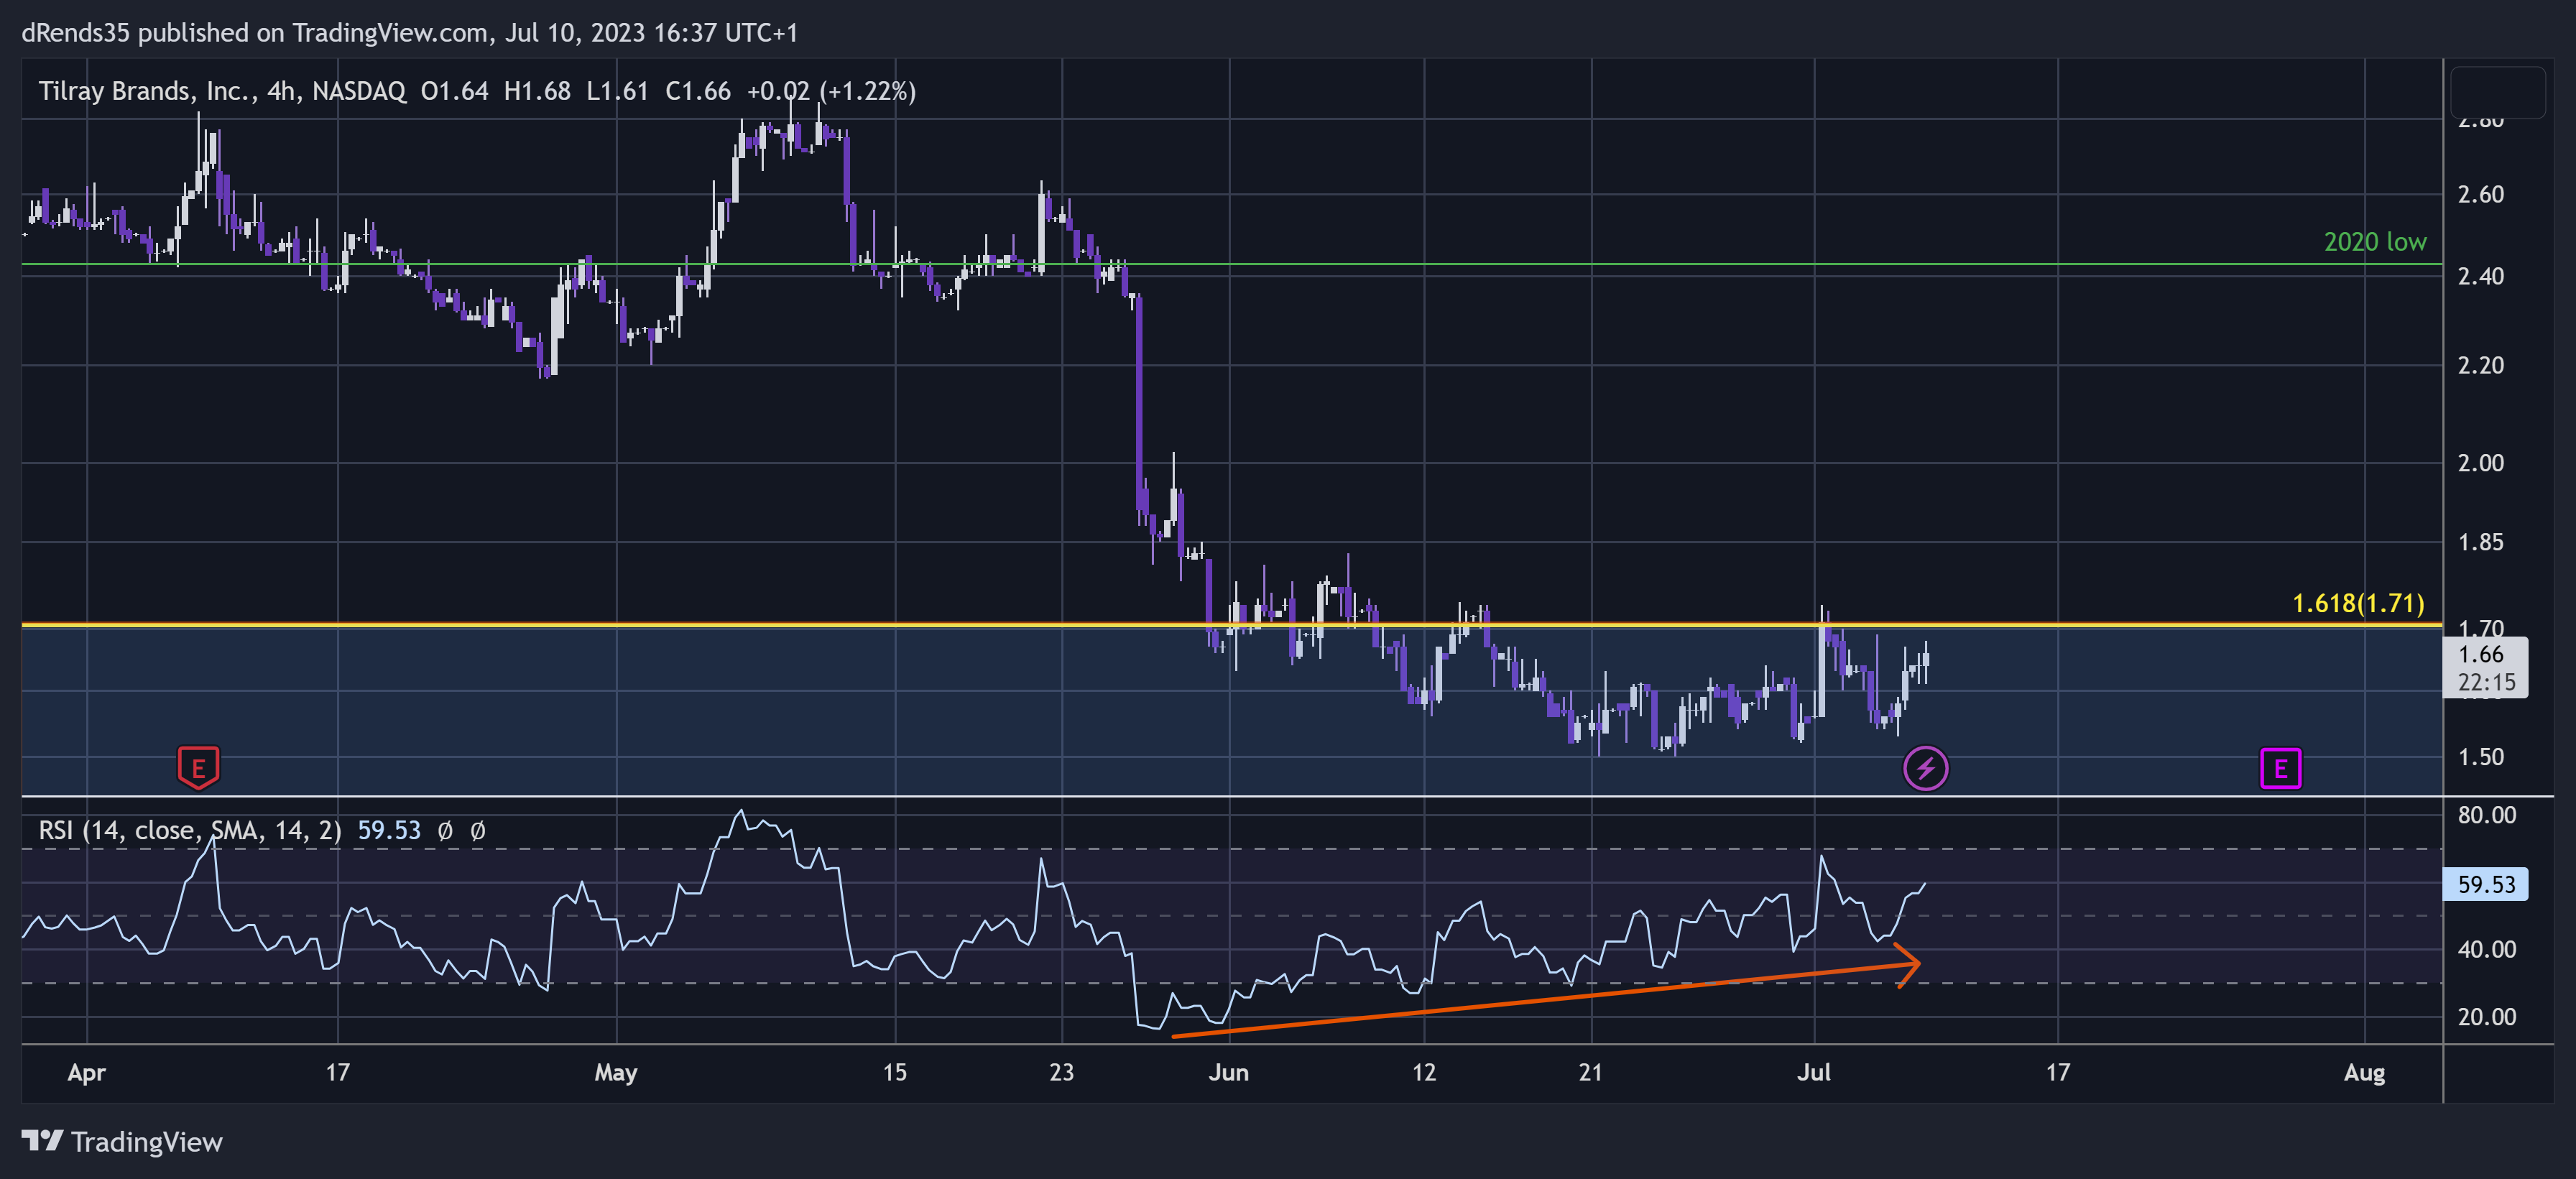This screenshot has height=1179, width=2576.
Task: Click the Tilray Brands, Inc. symbol title
Action: click(x=146, y=91)
